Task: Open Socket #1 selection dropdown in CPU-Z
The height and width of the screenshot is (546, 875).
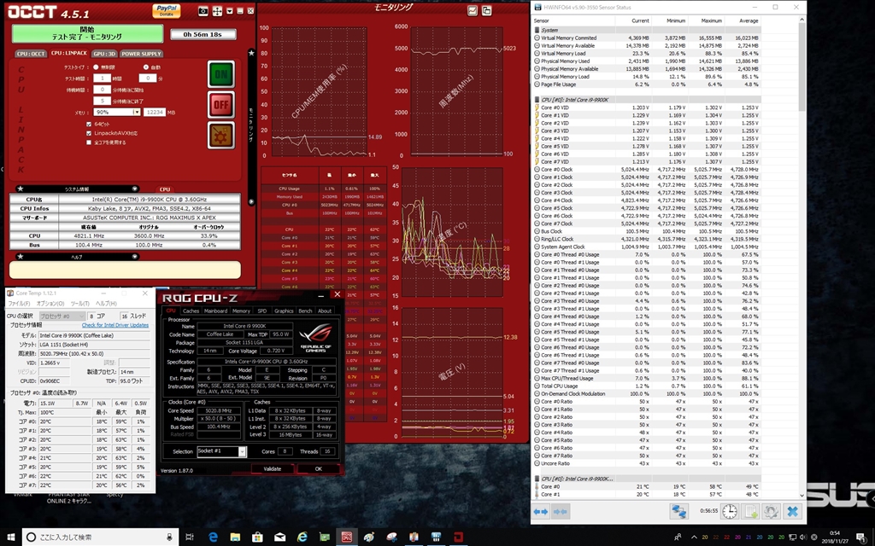Action: click(242, 451)
